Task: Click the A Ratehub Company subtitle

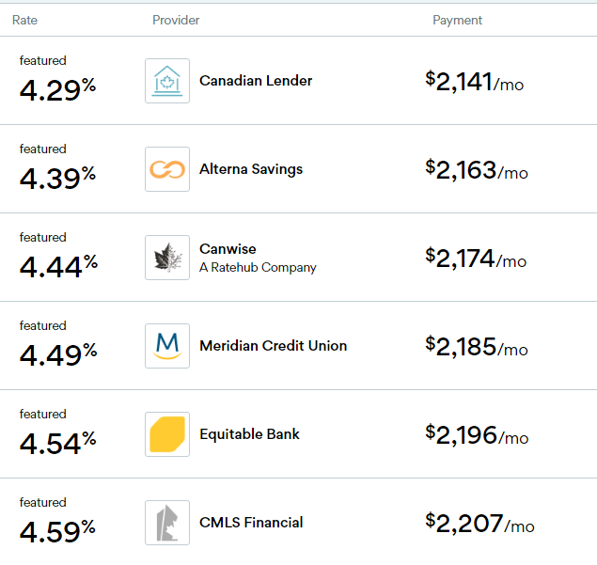Action: tap(258, 267)
